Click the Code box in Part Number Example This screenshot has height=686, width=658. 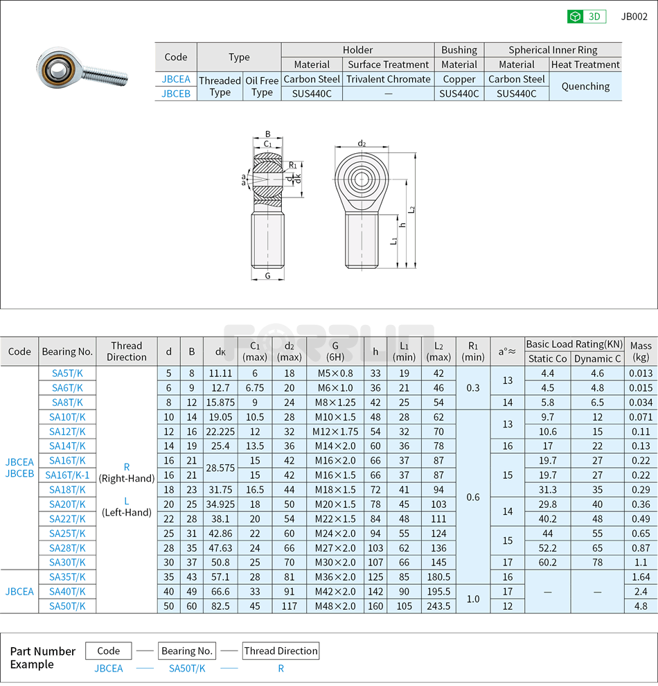click(x=109, y=651)
